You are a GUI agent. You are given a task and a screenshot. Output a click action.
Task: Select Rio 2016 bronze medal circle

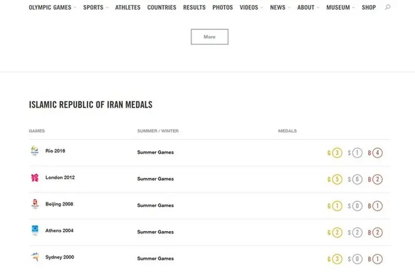coord(378,153)
